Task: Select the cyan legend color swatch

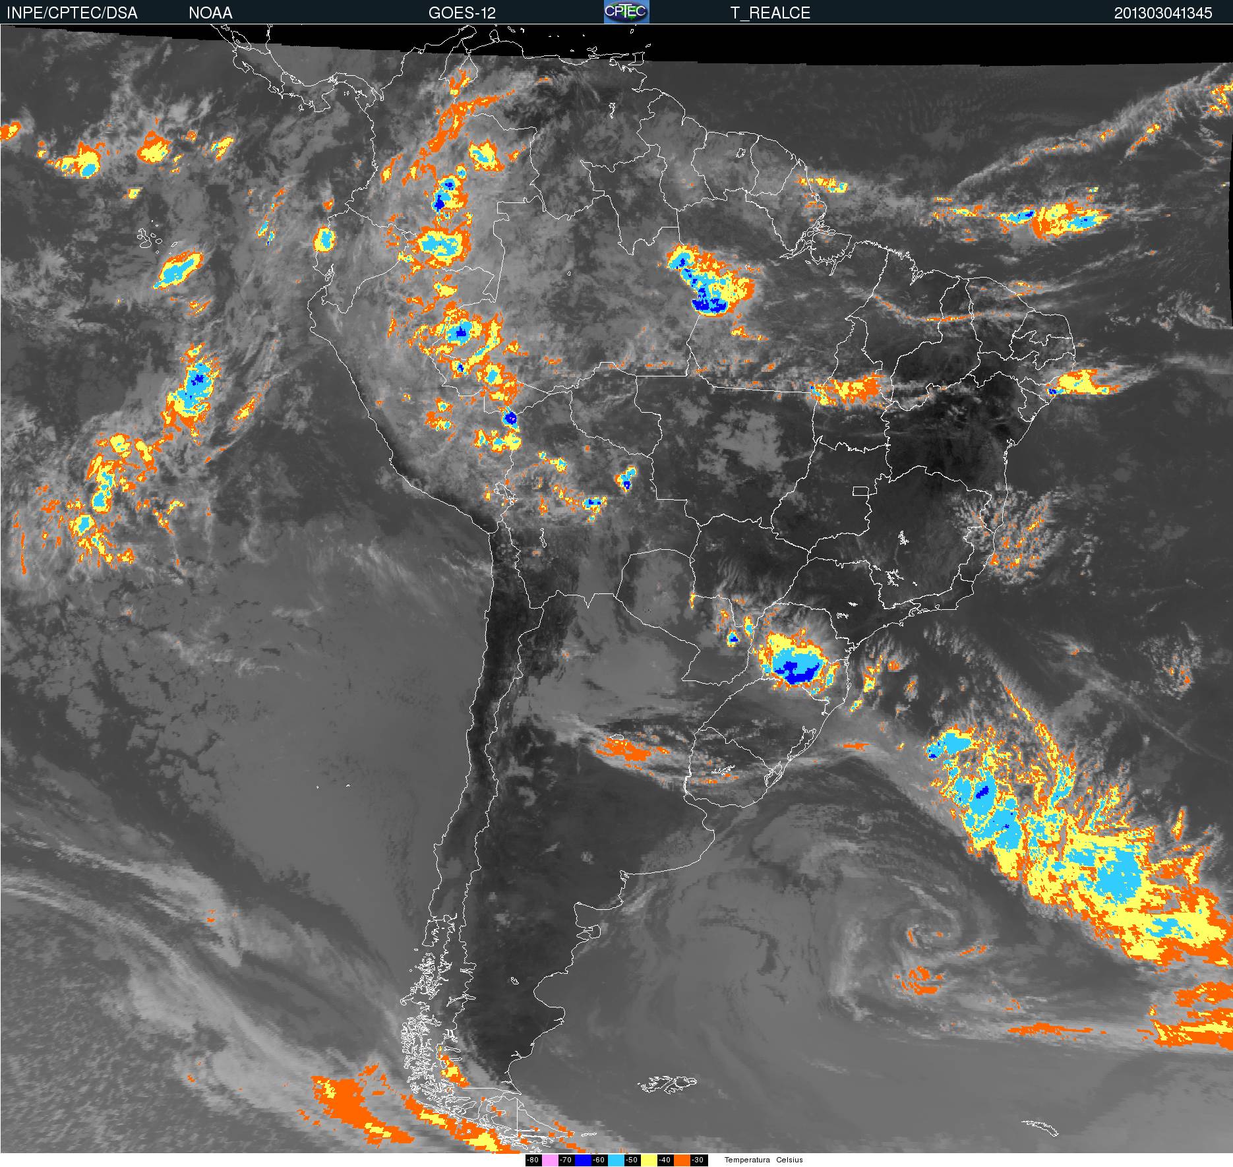Action: tap(616, 1160)
